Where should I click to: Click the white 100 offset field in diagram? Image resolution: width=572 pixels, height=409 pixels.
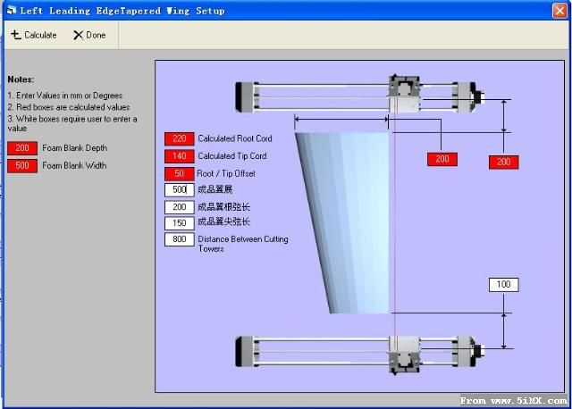(503, 284)
